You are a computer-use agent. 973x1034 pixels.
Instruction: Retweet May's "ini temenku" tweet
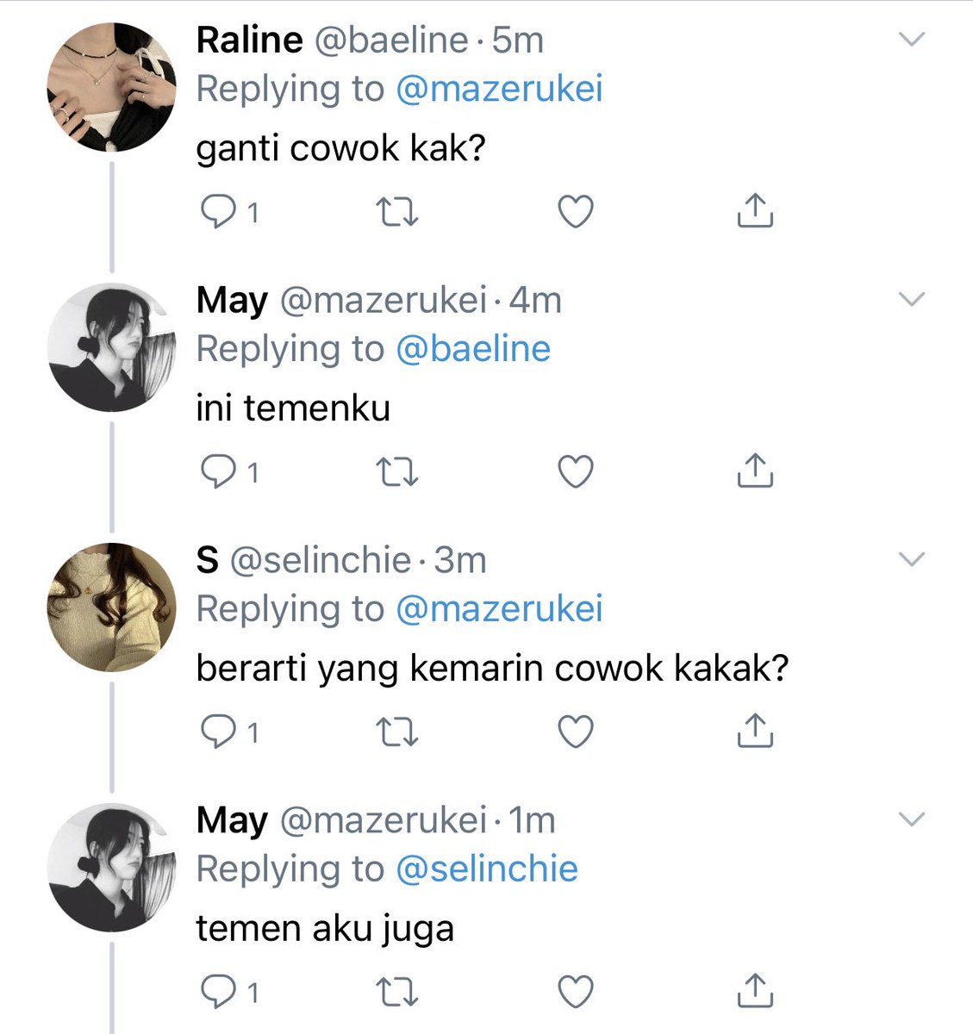pos(398,472)
